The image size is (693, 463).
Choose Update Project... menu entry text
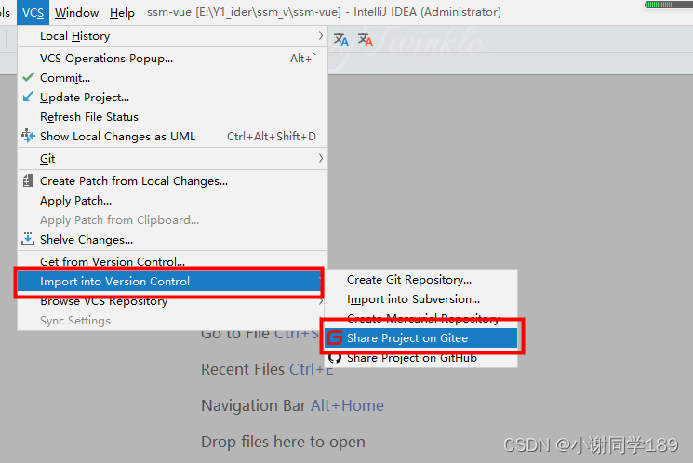point(85,98)
